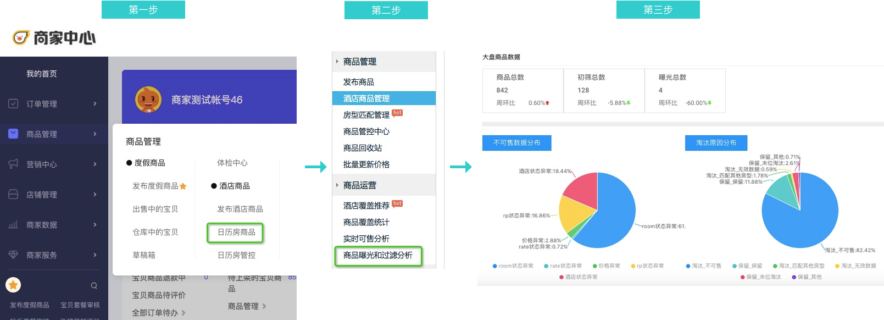Click the hot badge next to 酒店覆盖推荐
The height and width of the screenshot is (320, 884).
click(397, 203)
